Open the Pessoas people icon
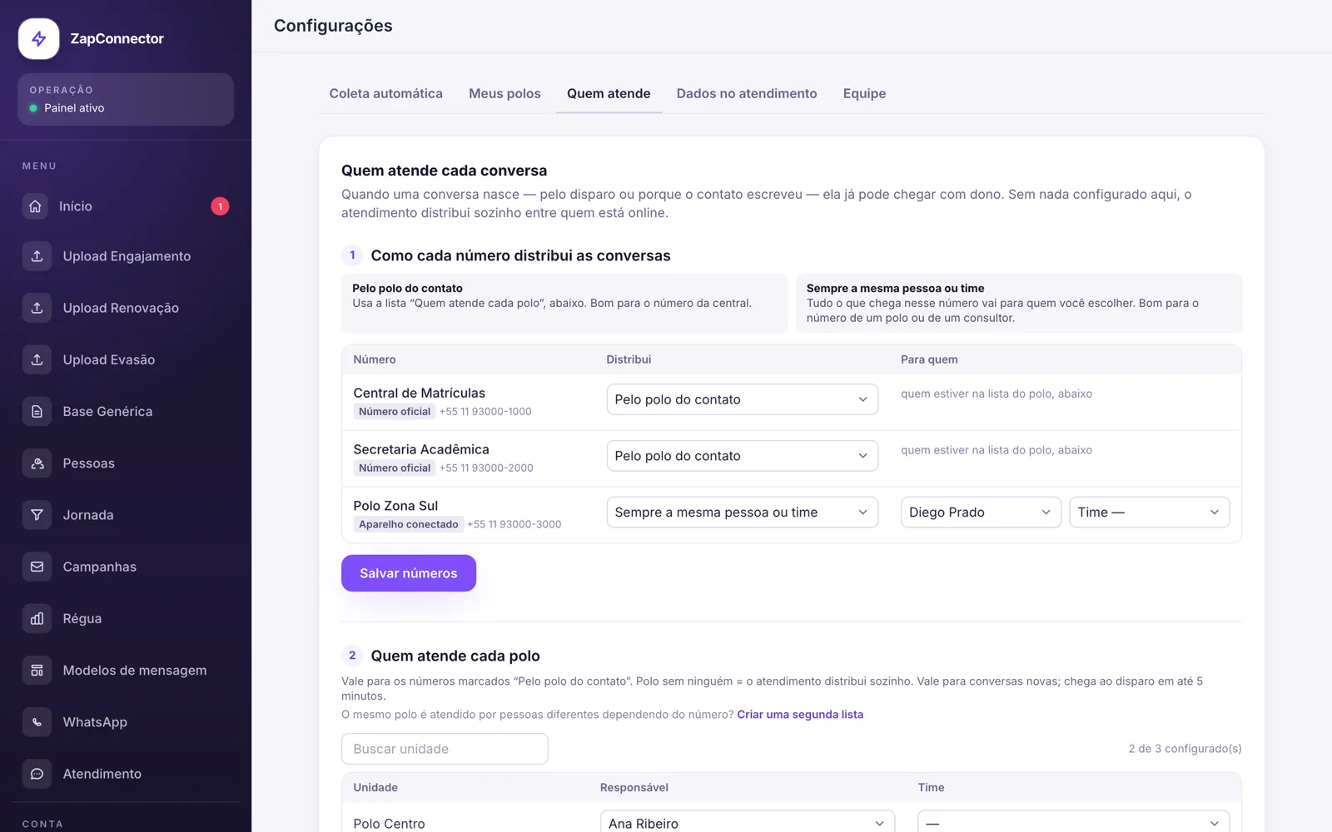 point(37,463)
